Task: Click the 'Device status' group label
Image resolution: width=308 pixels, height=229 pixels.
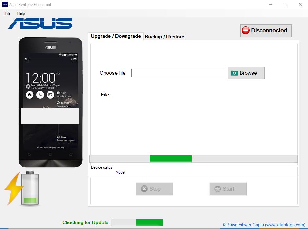Action: (x=102, y=167)
